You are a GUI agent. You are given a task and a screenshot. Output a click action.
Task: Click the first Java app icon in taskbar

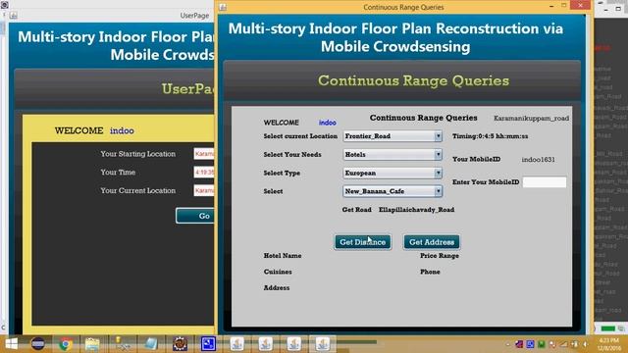click(x=236, y=344)
